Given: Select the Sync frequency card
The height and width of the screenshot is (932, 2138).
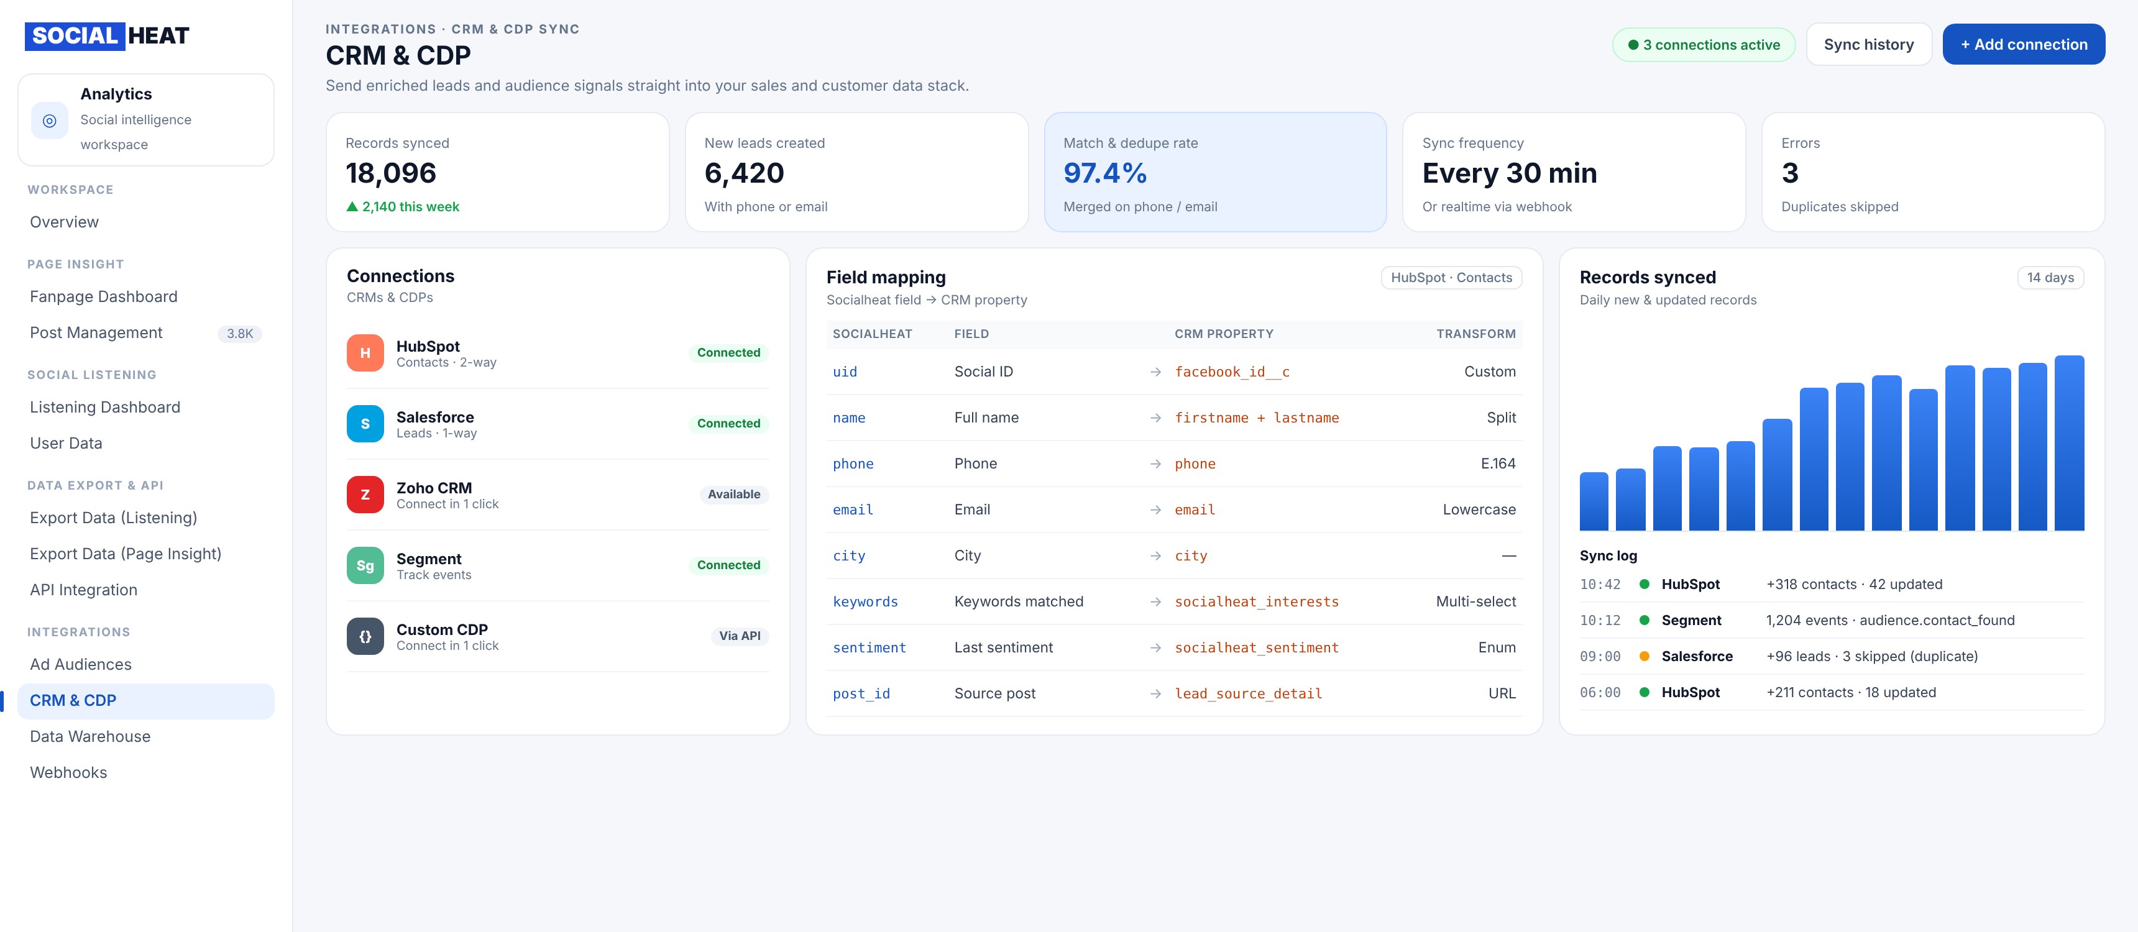Looking at the screenshot, I should point(1574,173).
